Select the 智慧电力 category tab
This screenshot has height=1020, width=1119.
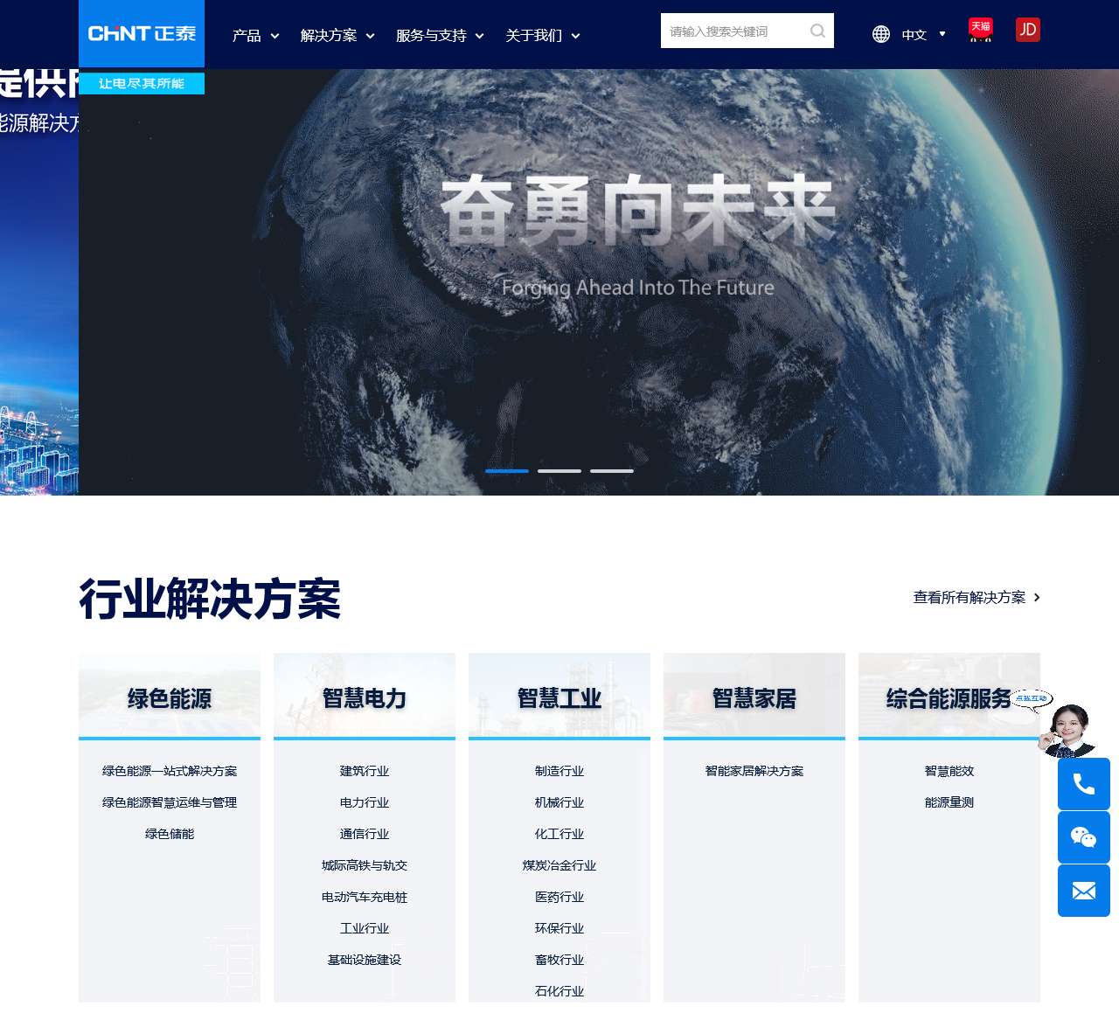(365, 697)
